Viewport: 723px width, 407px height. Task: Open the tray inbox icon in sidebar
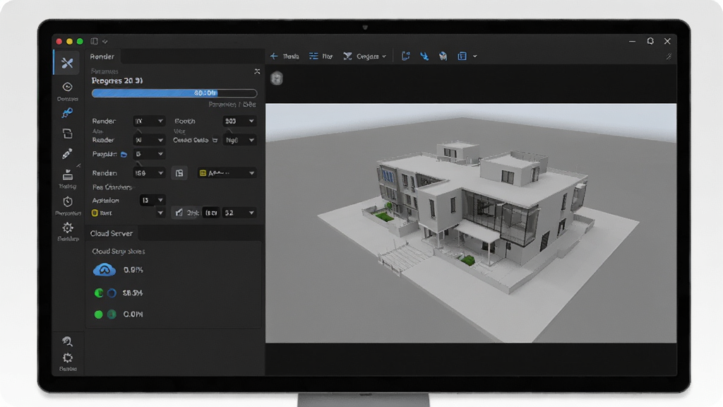(x=67, y=175)
